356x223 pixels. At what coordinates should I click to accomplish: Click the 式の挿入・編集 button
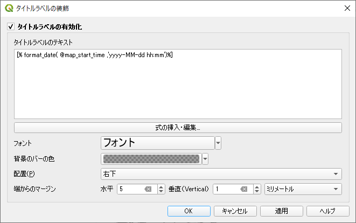178,128
